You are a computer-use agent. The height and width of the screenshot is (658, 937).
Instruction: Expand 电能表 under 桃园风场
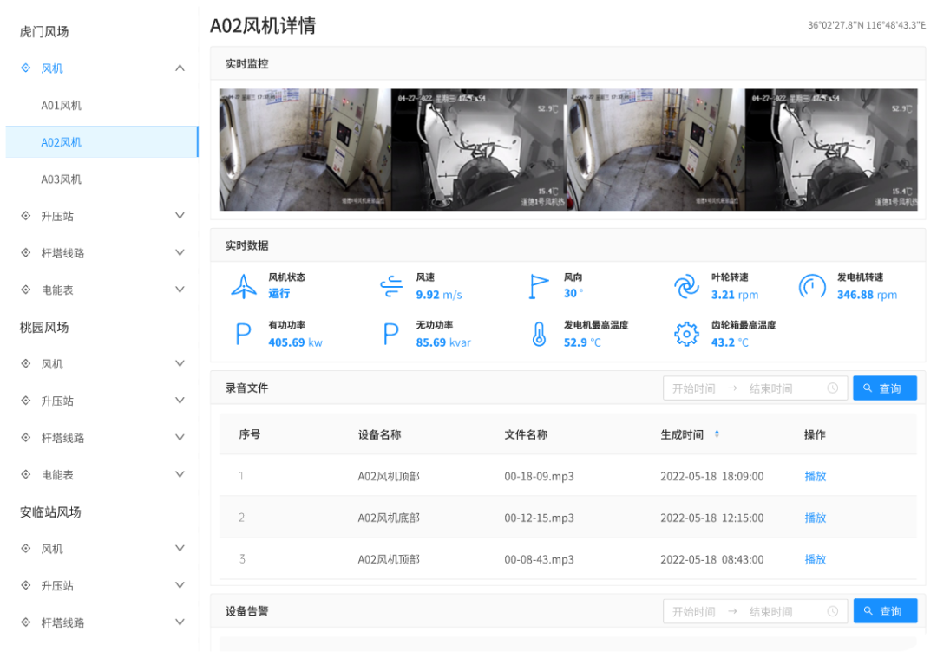click(x=180, y=474)
